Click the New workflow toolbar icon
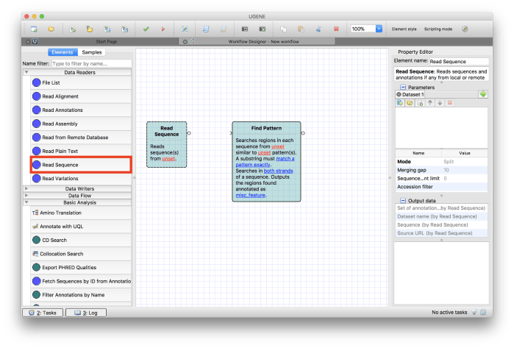 [x=34, y=29]
